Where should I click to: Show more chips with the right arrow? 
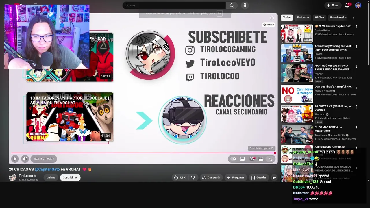(x=354, y=18)
